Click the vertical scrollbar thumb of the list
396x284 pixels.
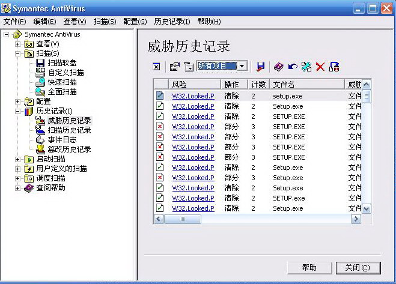point(367,96)
